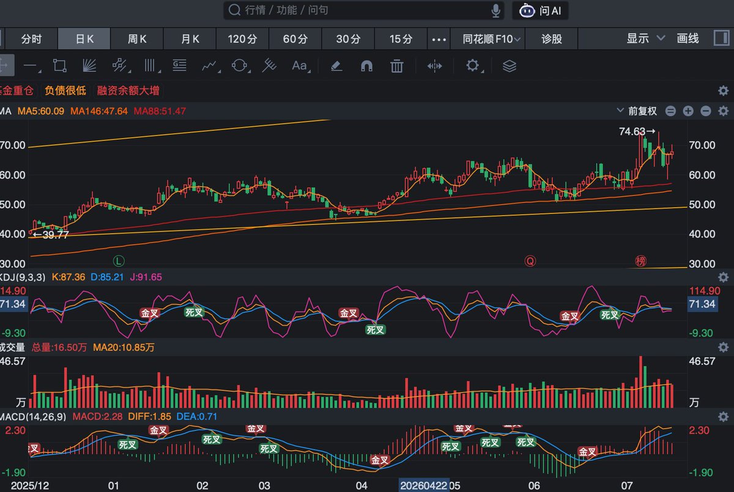Open the 成交量 panel settings gear
The height and width of the screenshot is (492, 734).
723,348
